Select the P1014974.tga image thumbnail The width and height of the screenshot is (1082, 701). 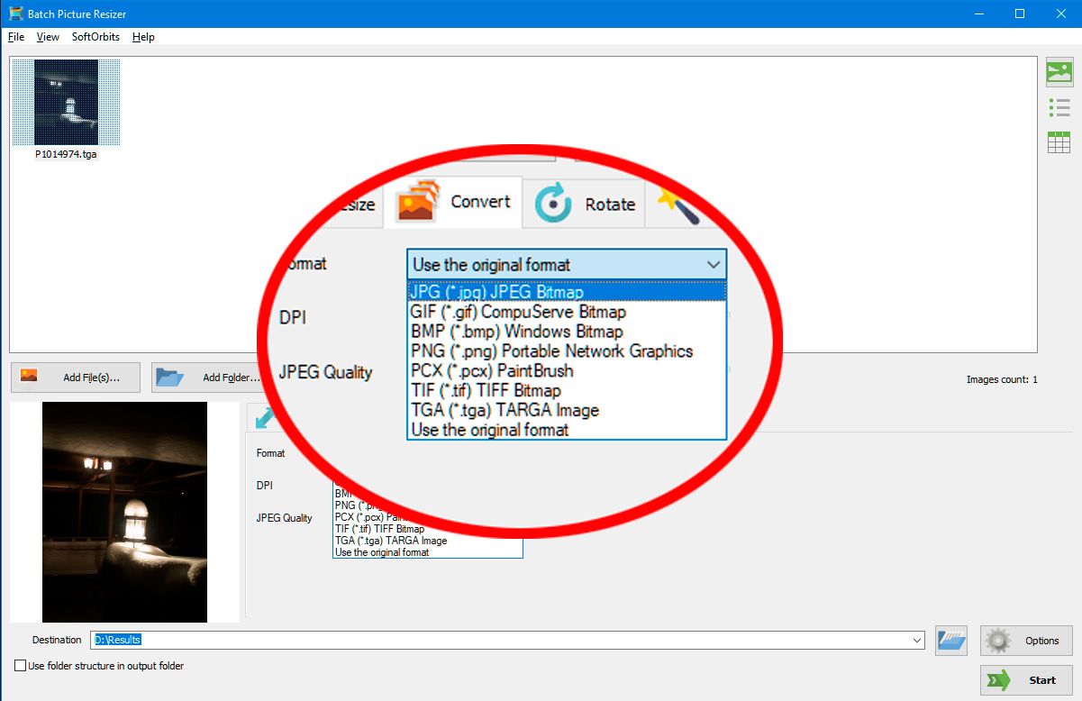(67, 102)
